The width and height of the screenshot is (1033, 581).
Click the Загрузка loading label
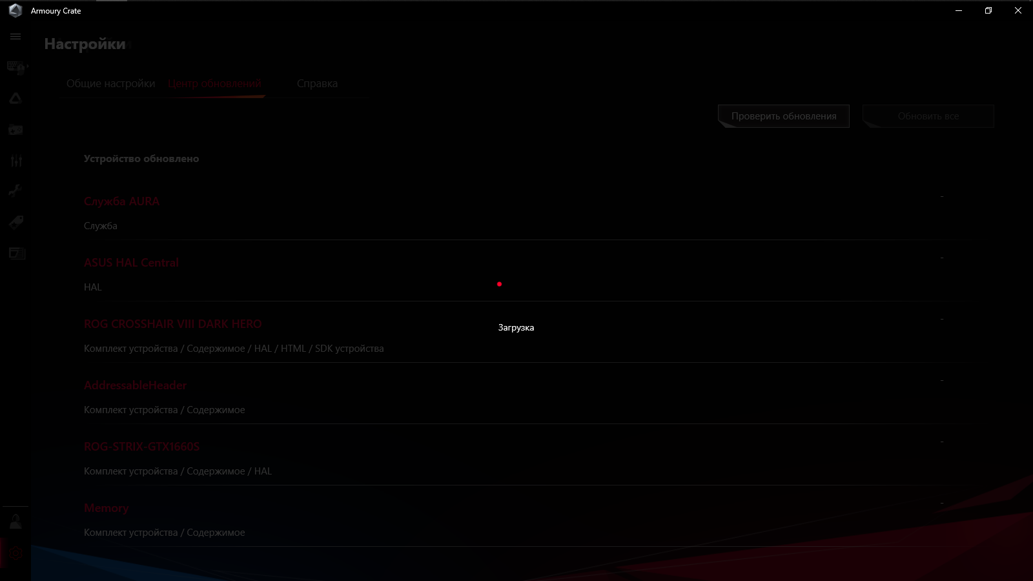[x=516, y=327]
